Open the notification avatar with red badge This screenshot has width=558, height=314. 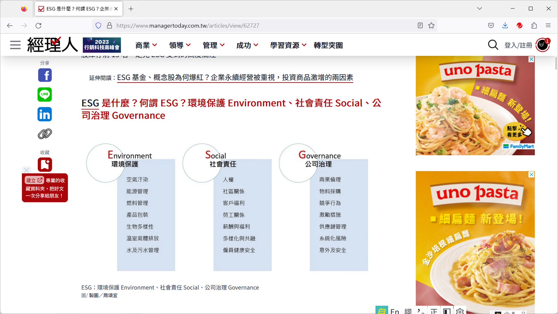(543, 45)
